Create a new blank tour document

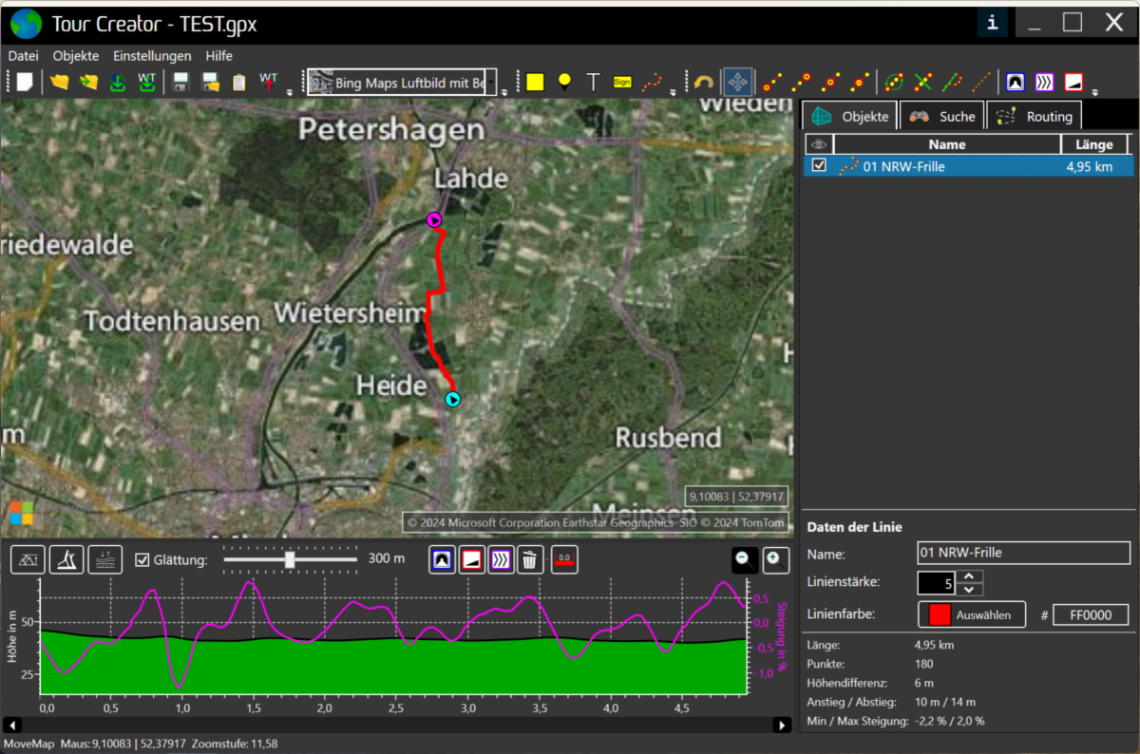tap(25, 82)
